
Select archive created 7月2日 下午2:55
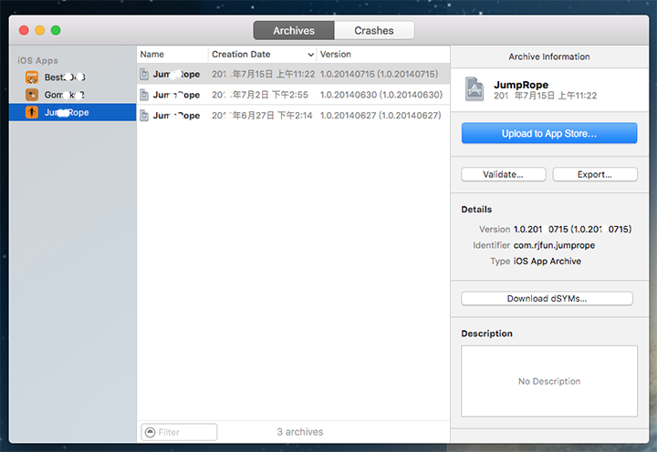pyautogui.click(x=260, y=95)
